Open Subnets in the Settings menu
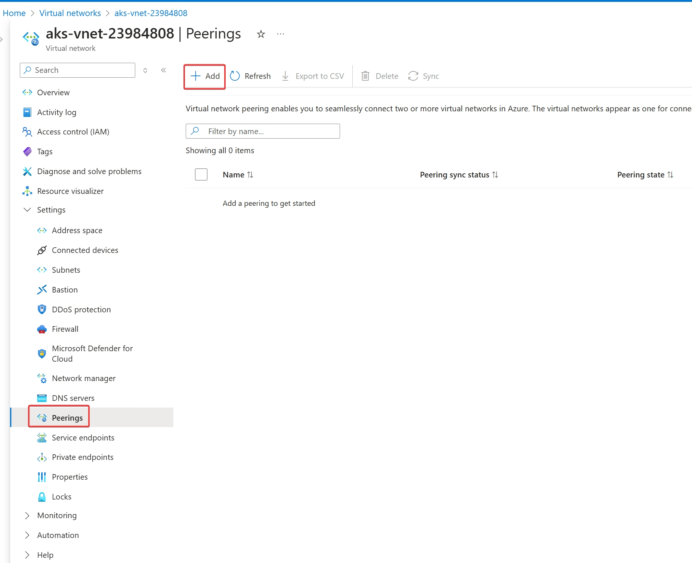Screen dimensions: 692x563 click(66, 270)
